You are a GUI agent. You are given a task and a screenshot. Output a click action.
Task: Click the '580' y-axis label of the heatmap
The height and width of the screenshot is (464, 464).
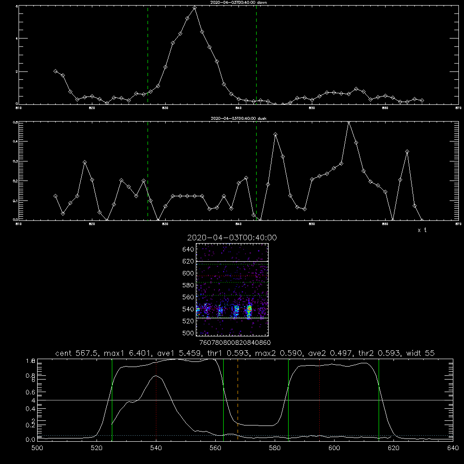pos(188,285)
